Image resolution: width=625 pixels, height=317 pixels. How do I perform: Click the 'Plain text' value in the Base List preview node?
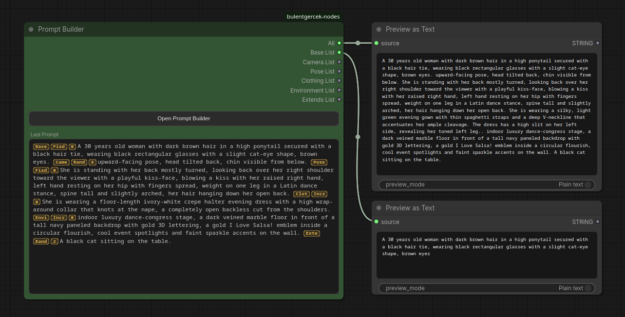(x=570, y=288)
